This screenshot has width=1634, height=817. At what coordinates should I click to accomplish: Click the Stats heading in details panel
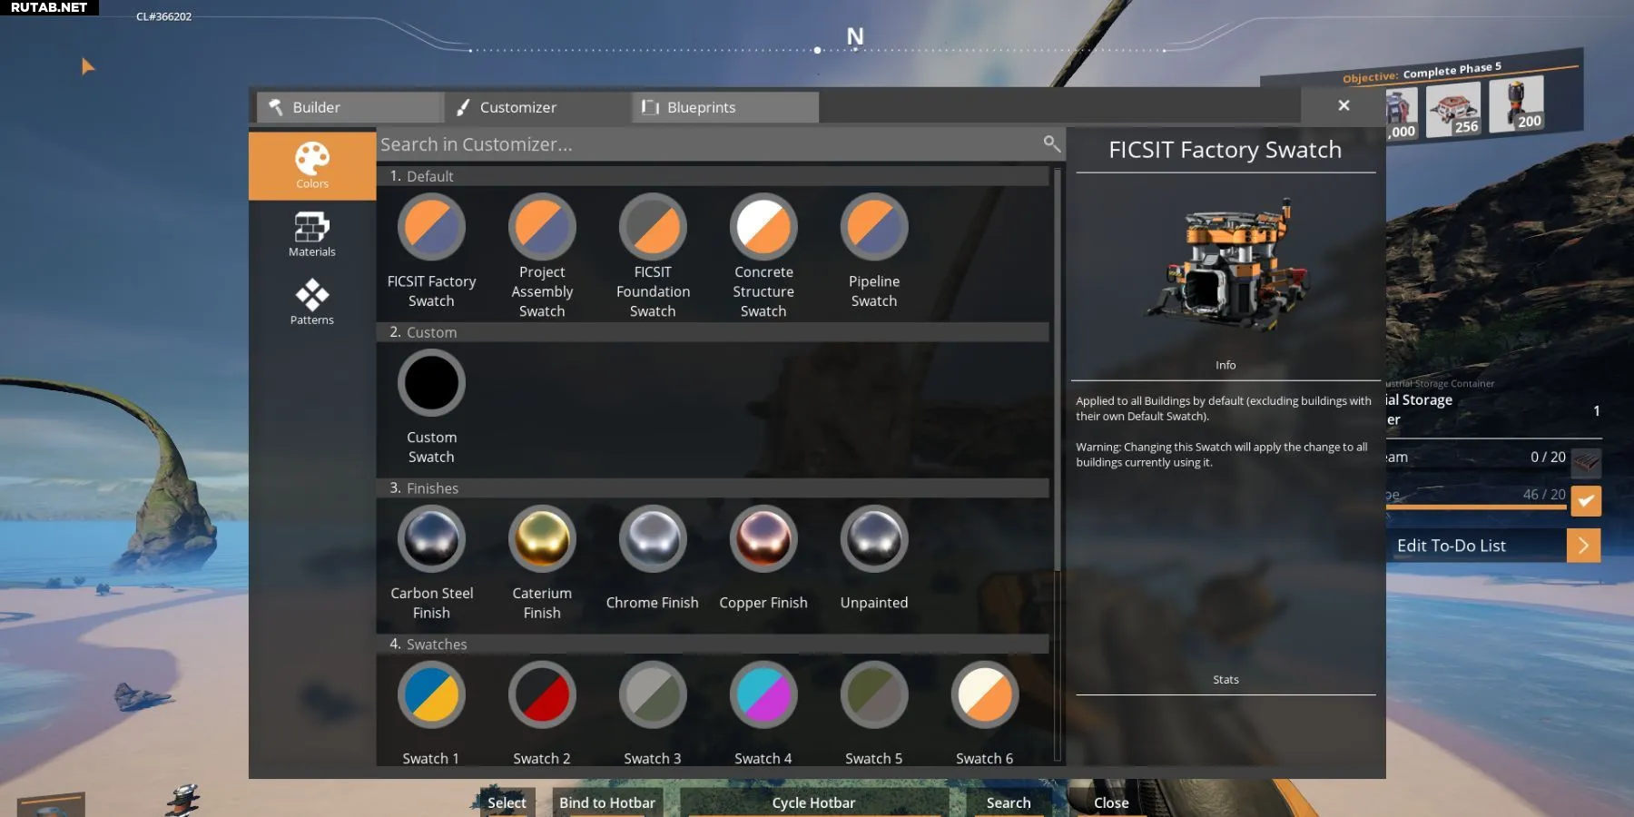(x=1225, y=680)
